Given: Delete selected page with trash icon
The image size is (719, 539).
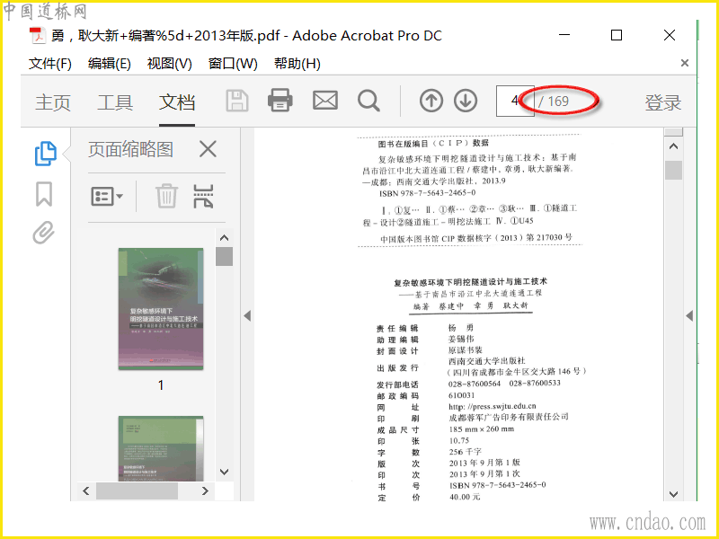Looking at the screenshot, I should tap(166, 196).
